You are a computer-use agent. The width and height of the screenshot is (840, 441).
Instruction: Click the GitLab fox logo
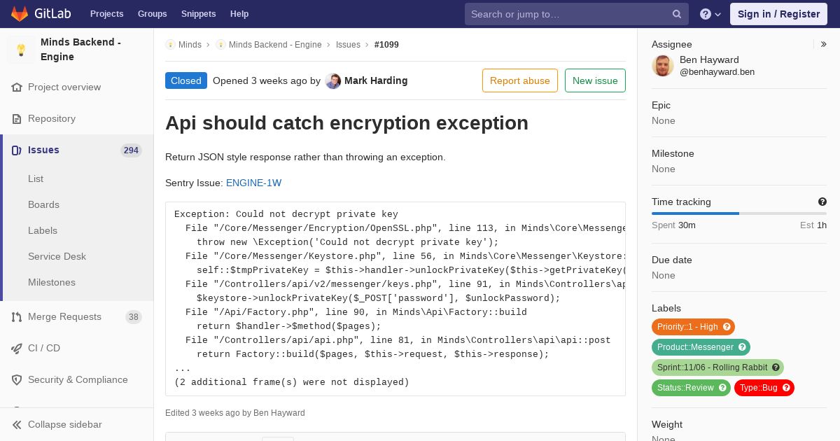pyautogui.click(x=20, y=14)
